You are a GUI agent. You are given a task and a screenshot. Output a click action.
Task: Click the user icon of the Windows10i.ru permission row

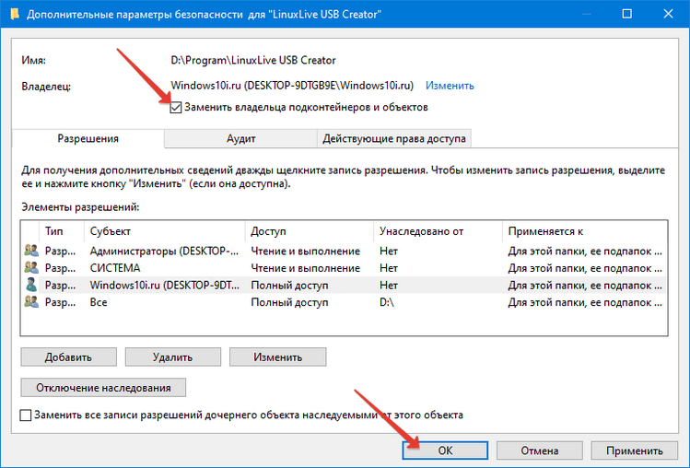point(30,285)
